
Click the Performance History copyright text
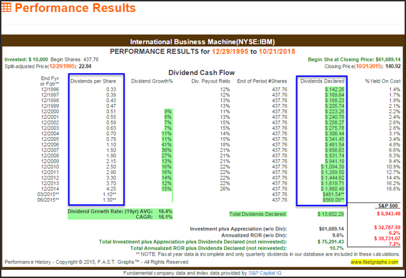pyautogui.click(x=96, y=262)
